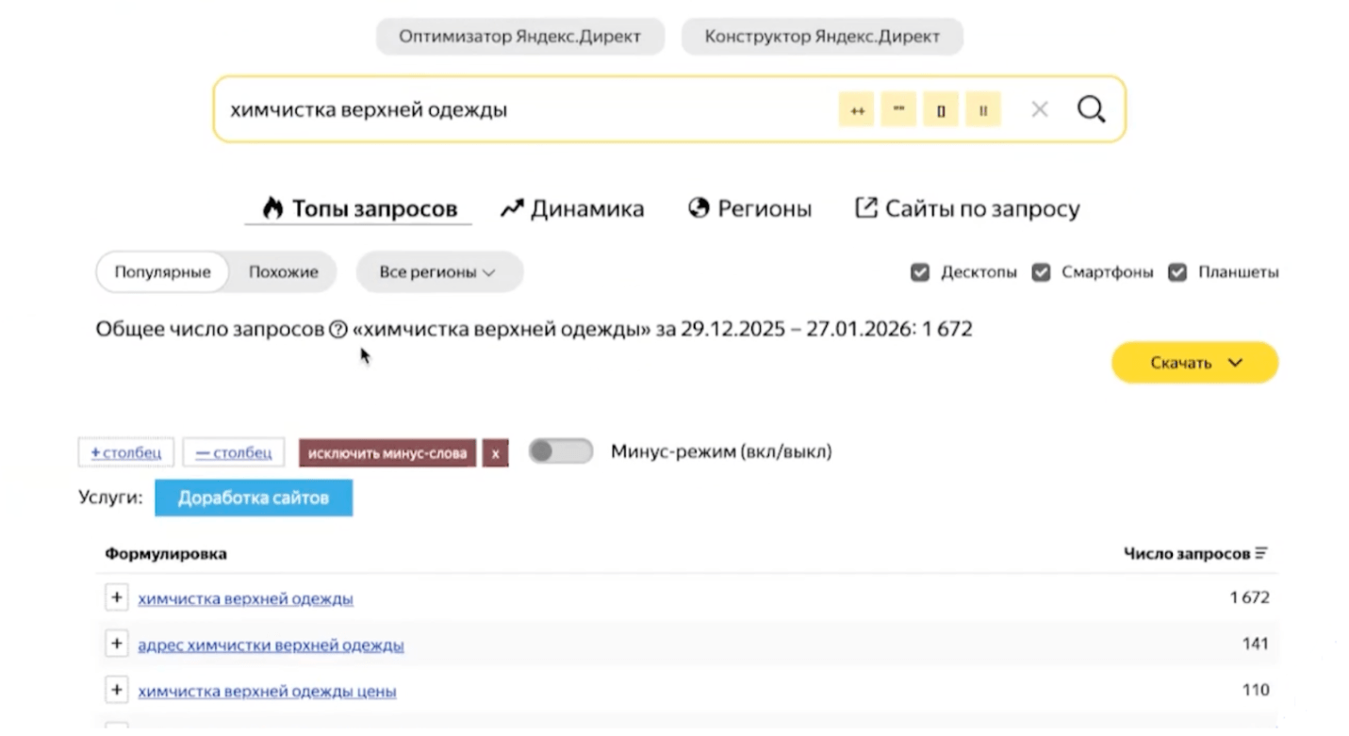Select the Похожие option
1349x736 pixels.
point(284,272)
